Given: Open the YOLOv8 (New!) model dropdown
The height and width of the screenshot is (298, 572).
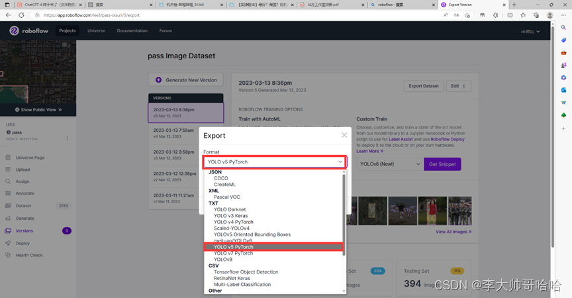Looking at the screenshot, I should [x=389, y=164].
